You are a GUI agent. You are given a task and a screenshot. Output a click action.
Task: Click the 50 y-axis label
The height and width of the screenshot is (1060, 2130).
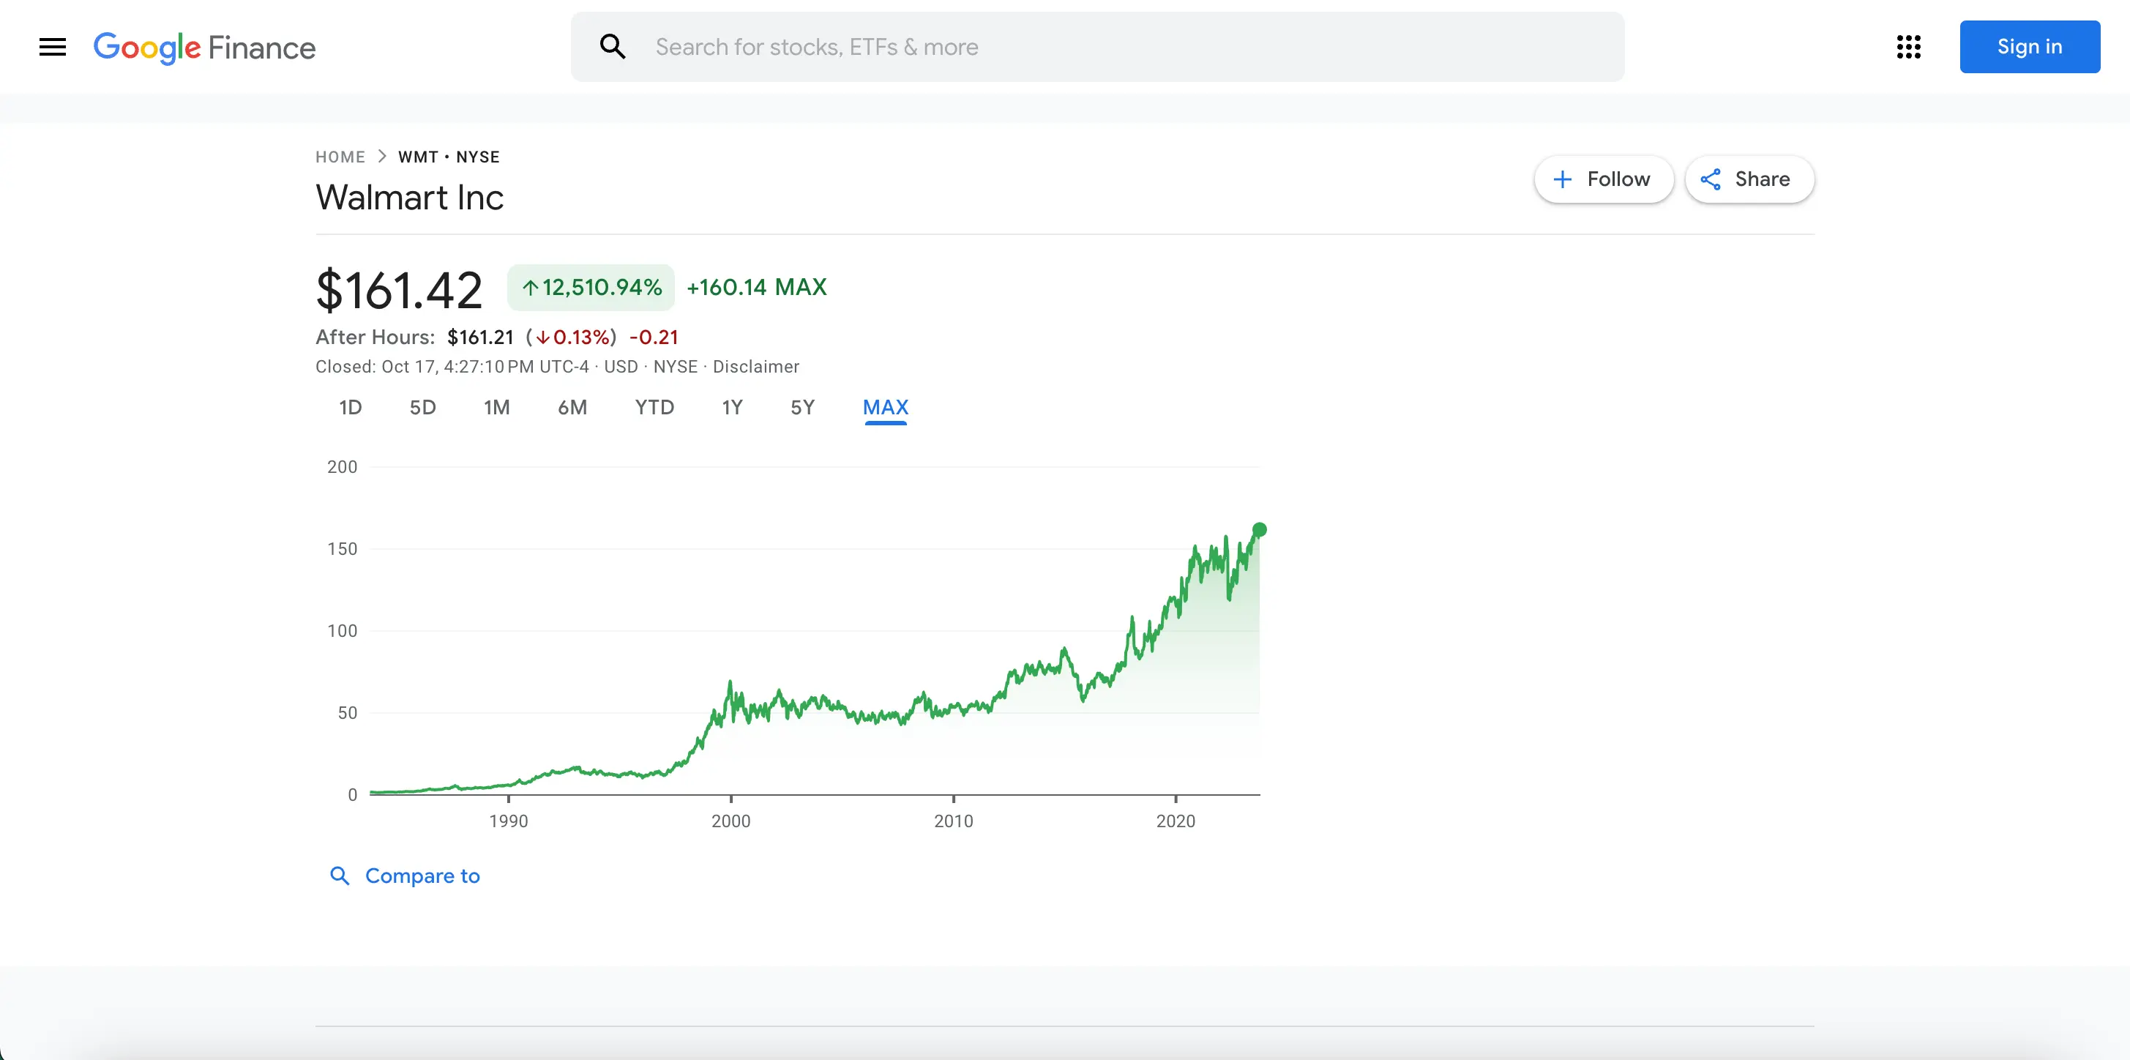[x=347, y=713]
